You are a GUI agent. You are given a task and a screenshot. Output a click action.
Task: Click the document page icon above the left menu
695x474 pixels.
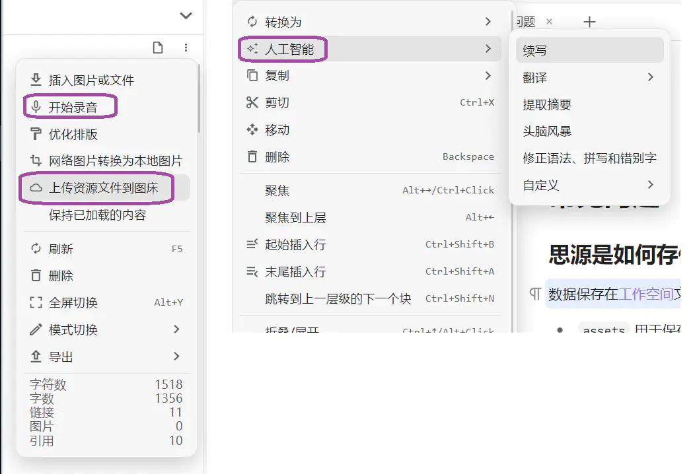pyautogui.click(x=158, y=48)
